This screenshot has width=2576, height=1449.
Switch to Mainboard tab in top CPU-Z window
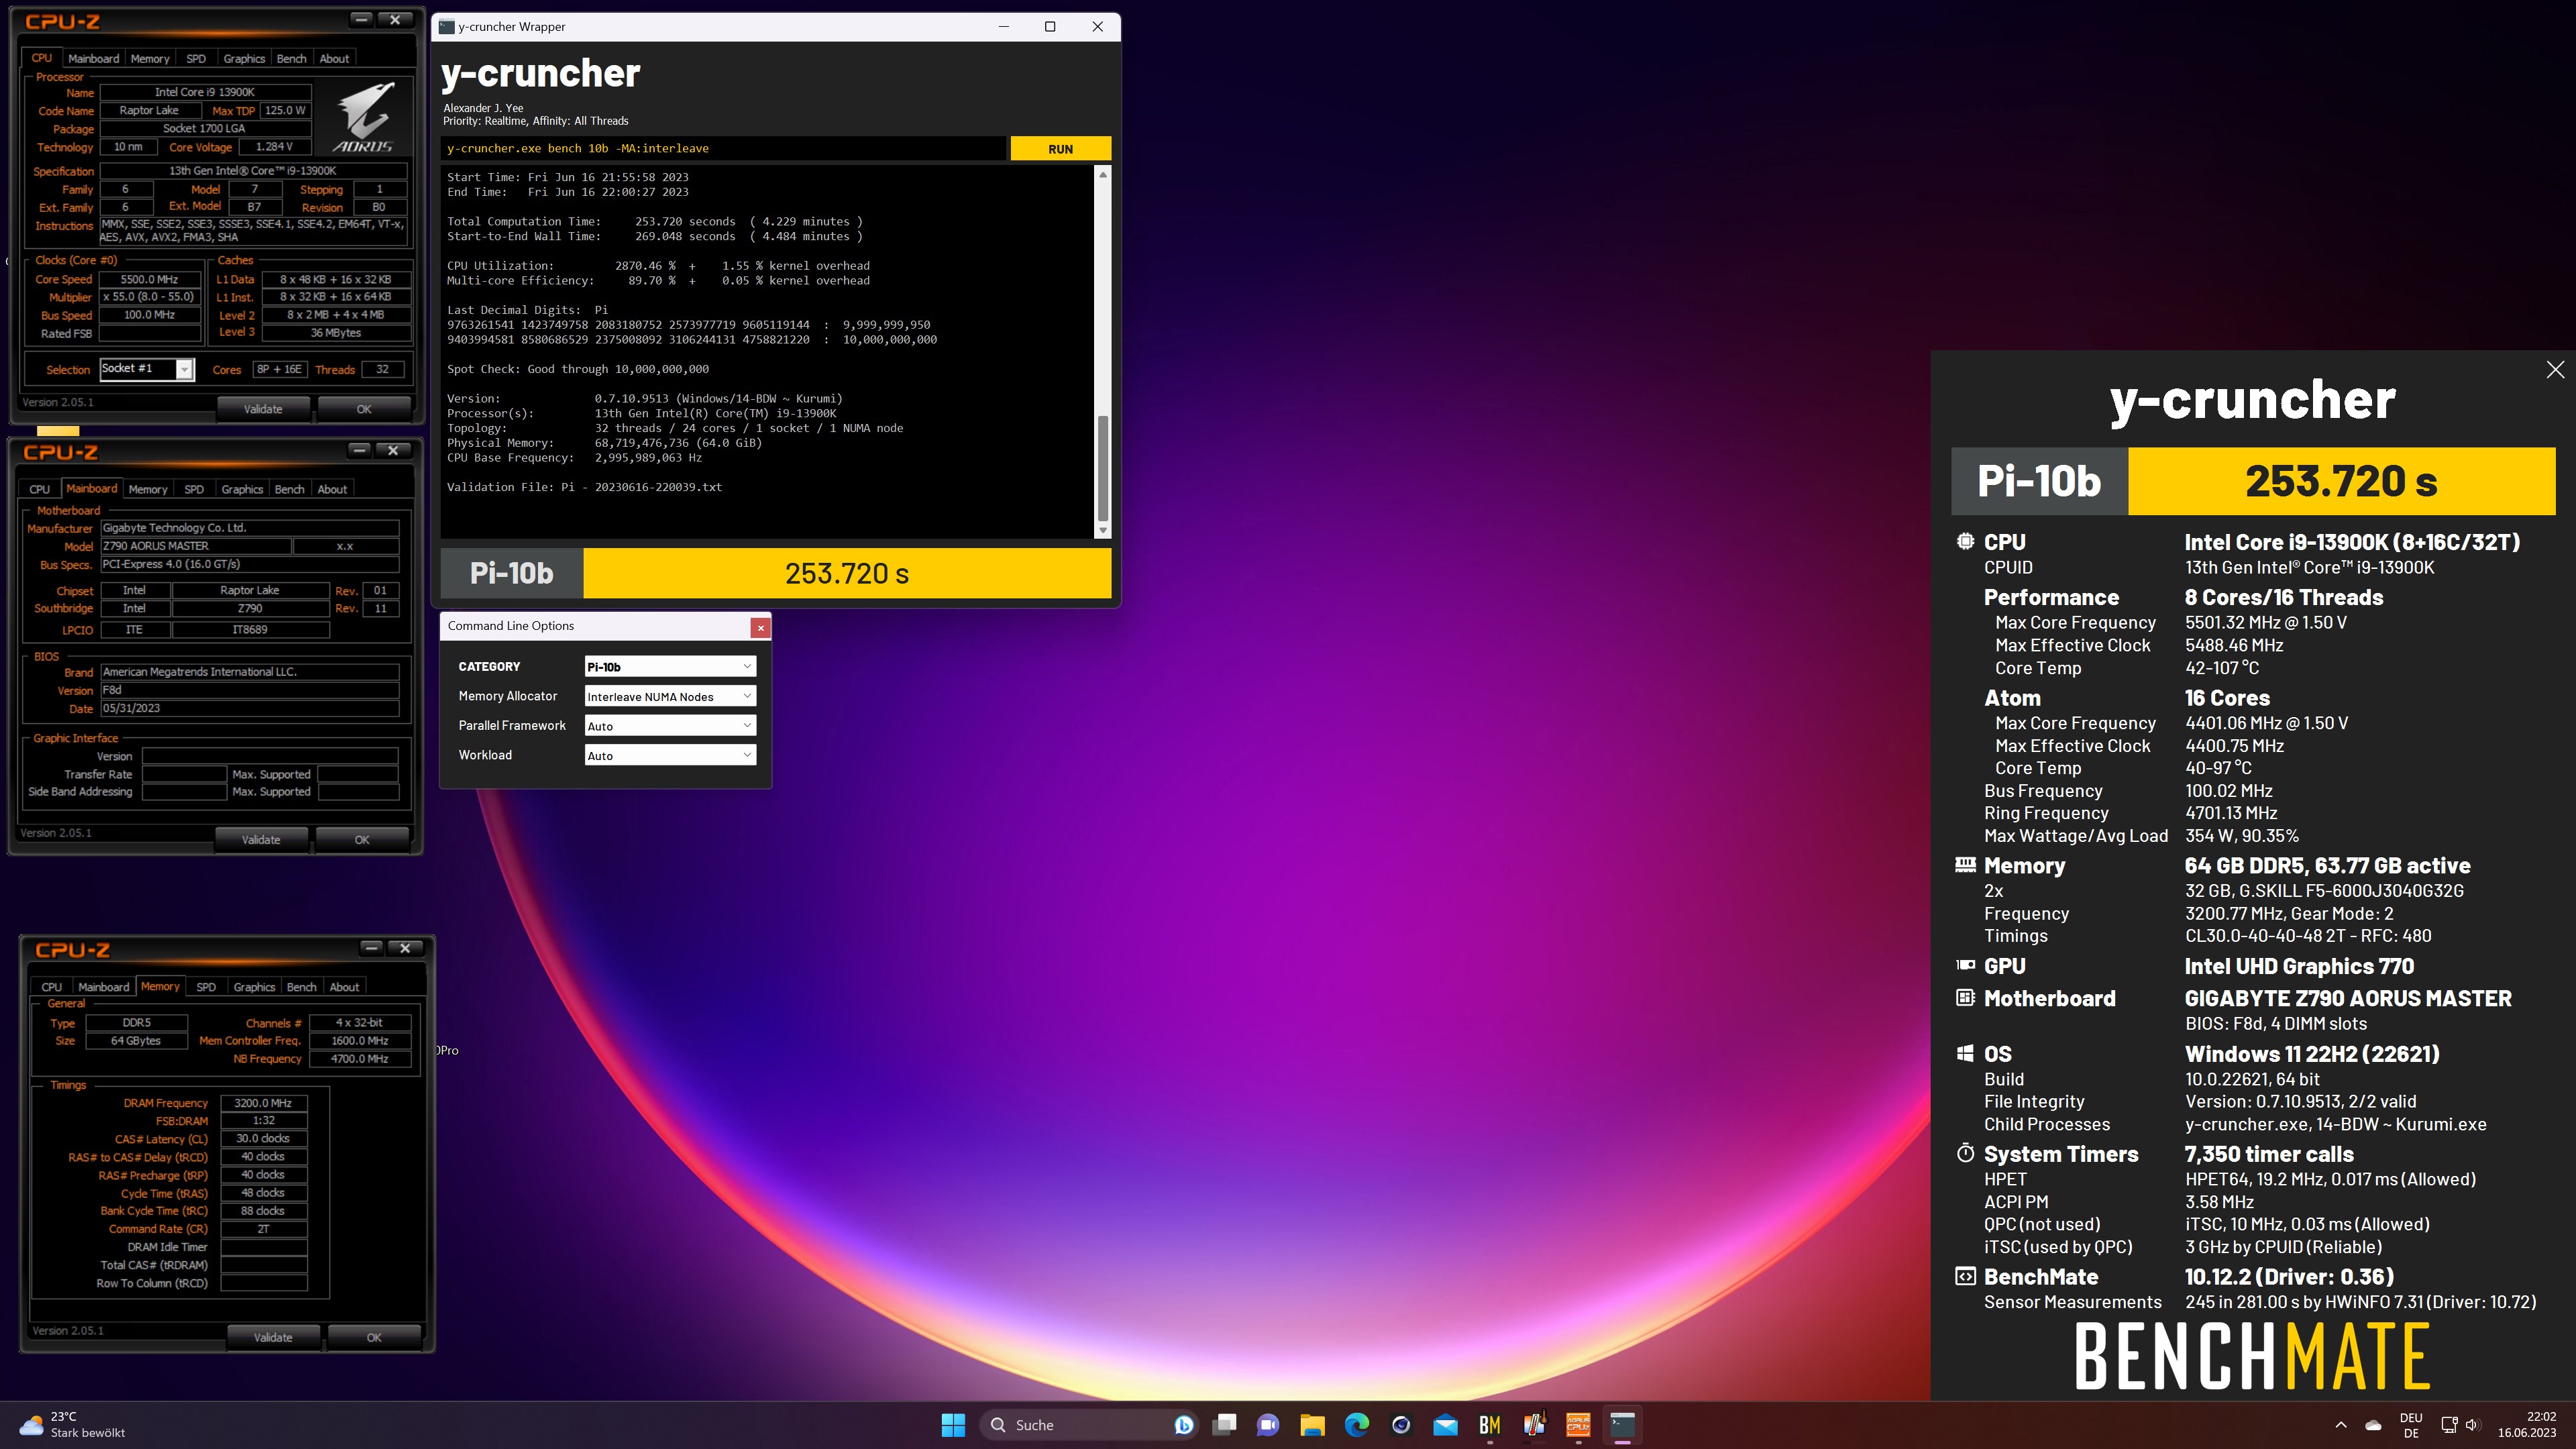coord(93,59)
